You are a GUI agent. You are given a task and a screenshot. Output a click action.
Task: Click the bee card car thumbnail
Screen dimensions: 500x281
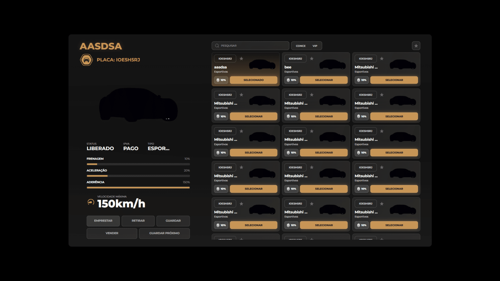pos(332,65)
